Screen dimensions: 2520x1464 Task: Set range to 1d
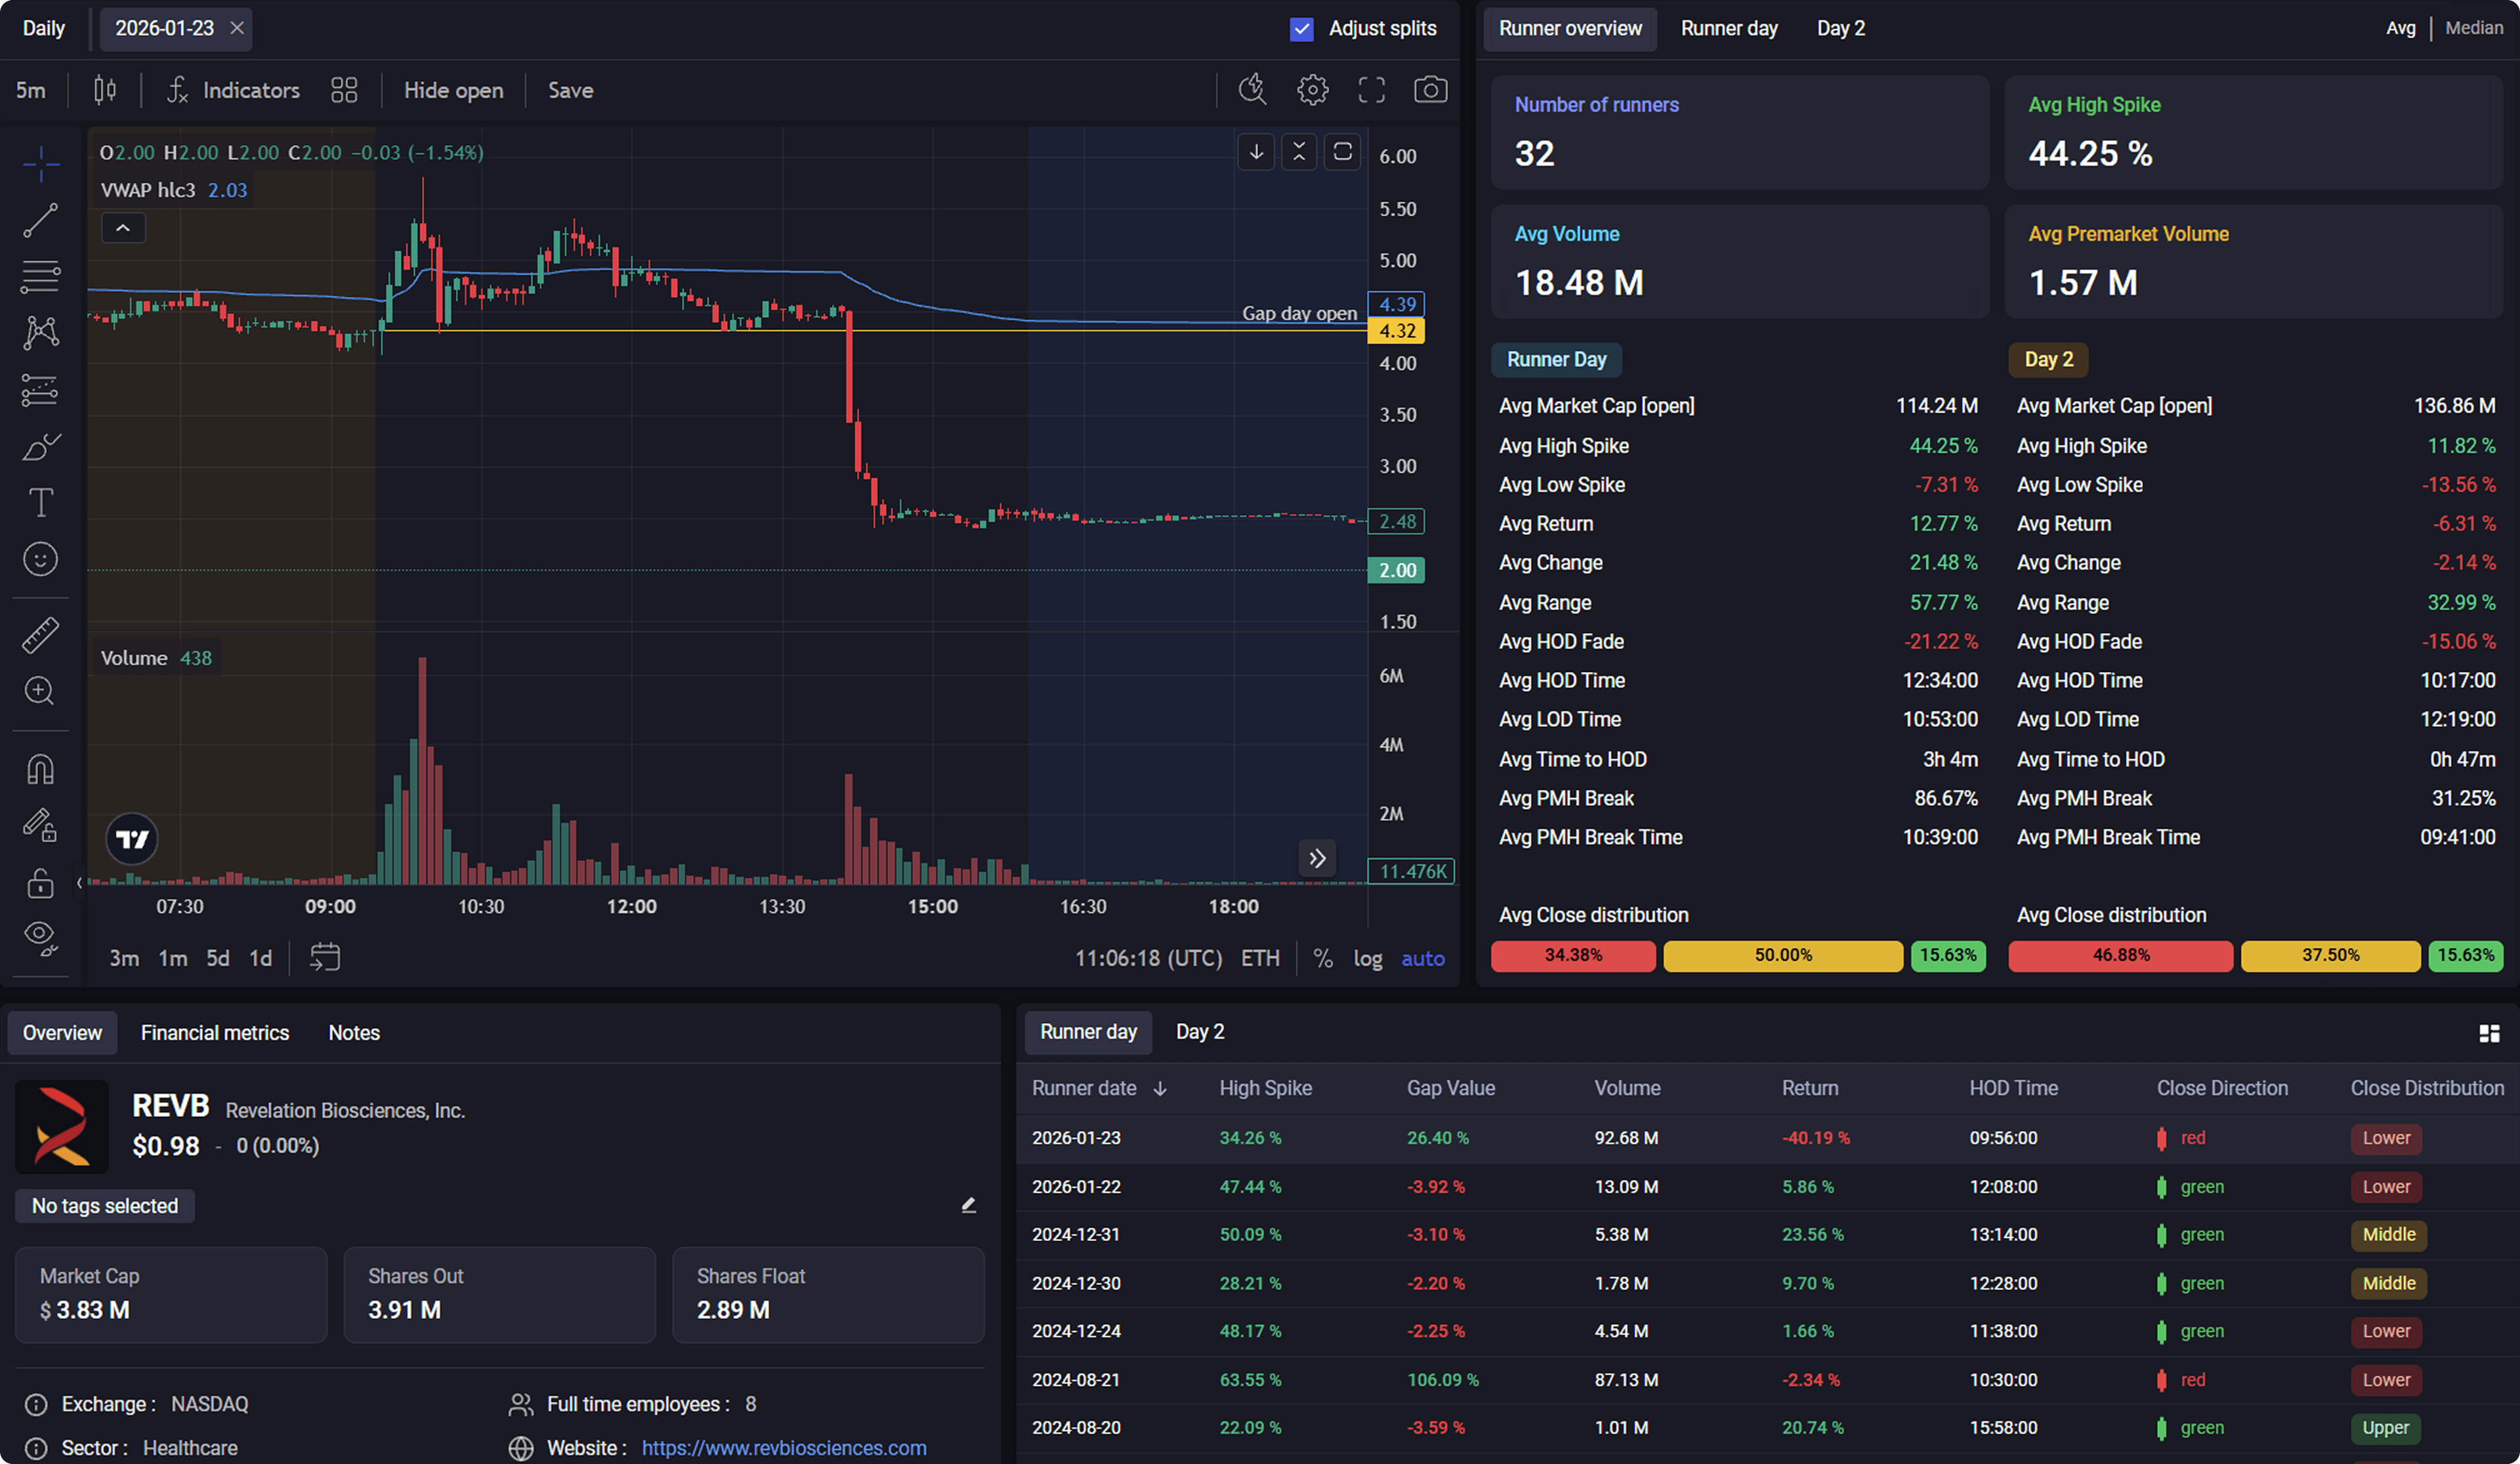(260, 958)
